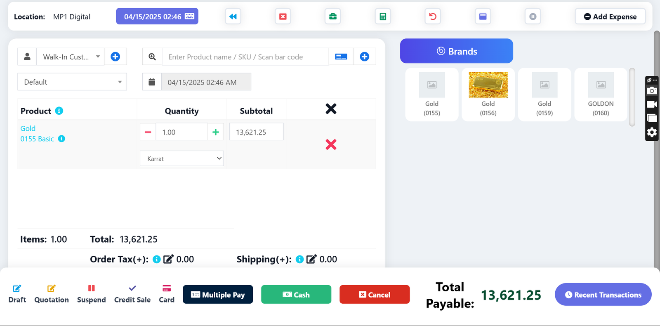The width and height of the screenshot is (660, 326).
Task: Edit Shipping charges pencil icon
Action: pos(311,259)
